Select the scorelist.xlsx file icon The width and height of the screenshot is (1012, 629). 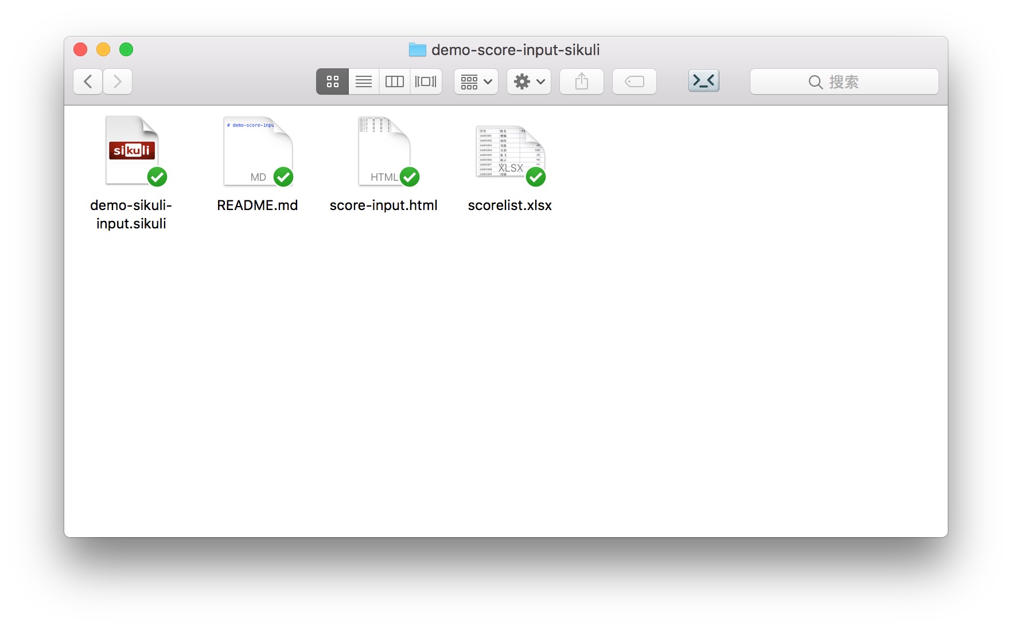(510, 152)
